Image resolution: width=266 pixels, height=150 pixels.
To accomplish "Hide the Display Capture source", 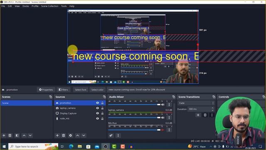I will (98, 113).
